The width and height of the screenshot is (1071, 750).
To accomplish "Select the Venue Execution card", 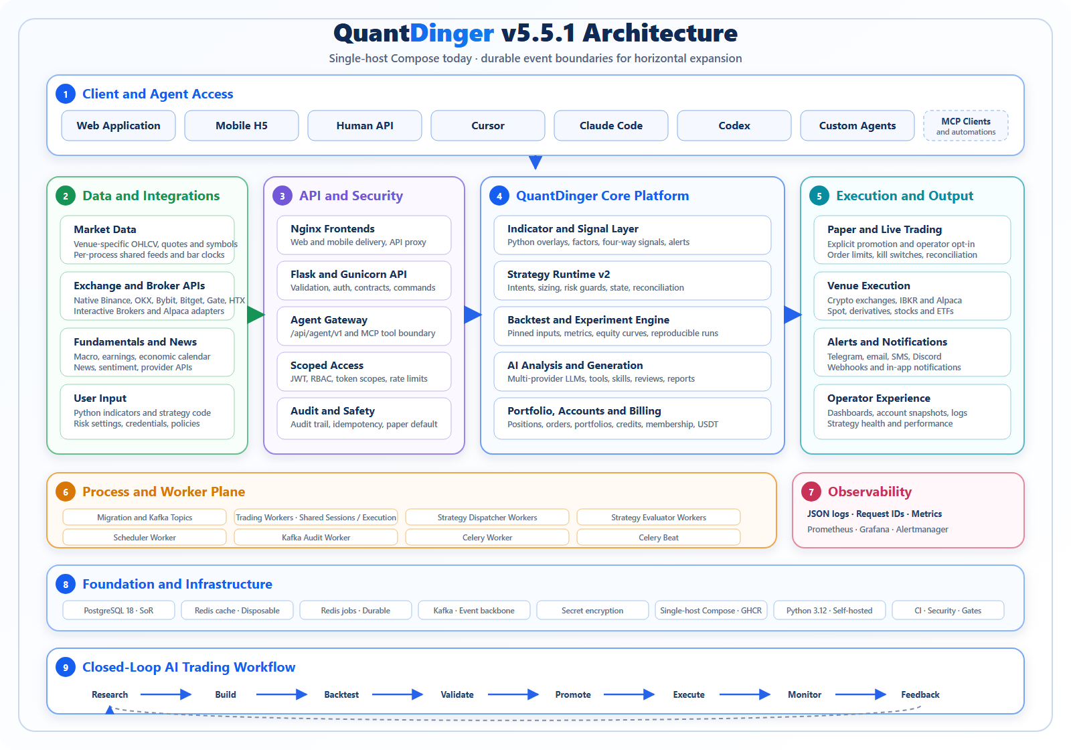I will point(912,296).
